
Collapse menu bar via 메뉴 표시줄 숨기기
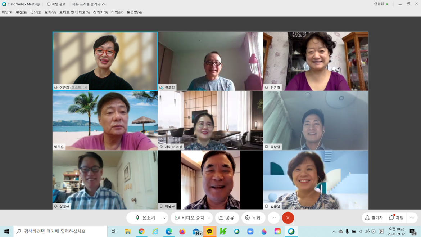89,4
